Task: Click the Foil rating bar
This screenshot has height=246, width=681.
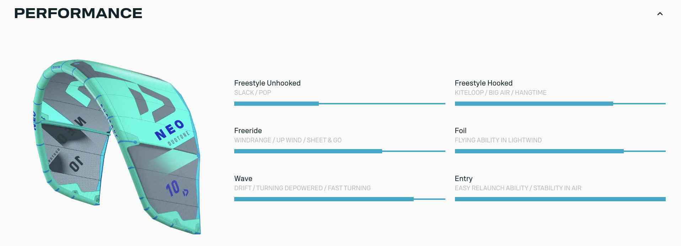Action: (560, 151)
